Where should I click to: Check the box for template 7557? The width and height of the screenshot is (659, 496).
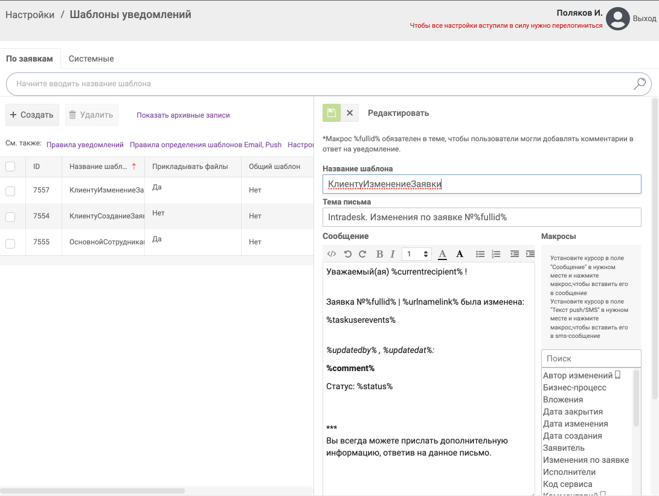tap(10, 191)
